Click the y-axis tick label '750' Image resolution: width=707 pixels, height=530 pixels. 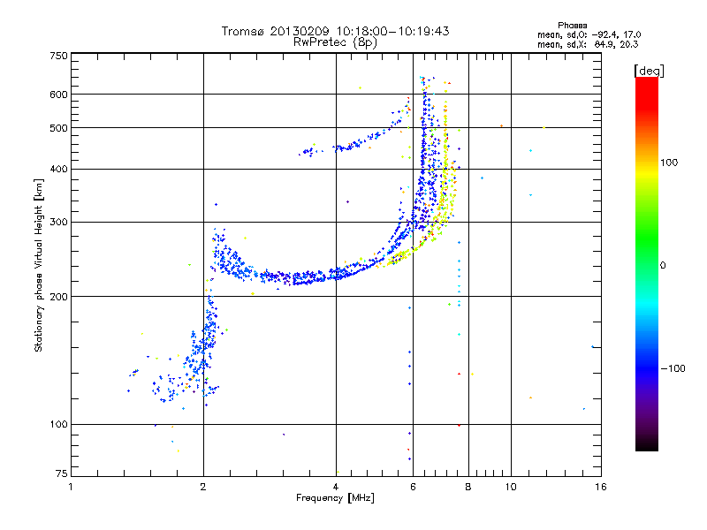click(58, 56)
